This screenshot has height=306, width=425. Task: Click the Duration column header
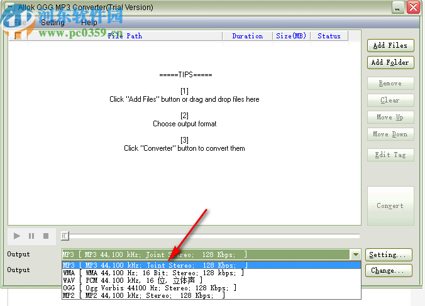click(x=248, y=36)
